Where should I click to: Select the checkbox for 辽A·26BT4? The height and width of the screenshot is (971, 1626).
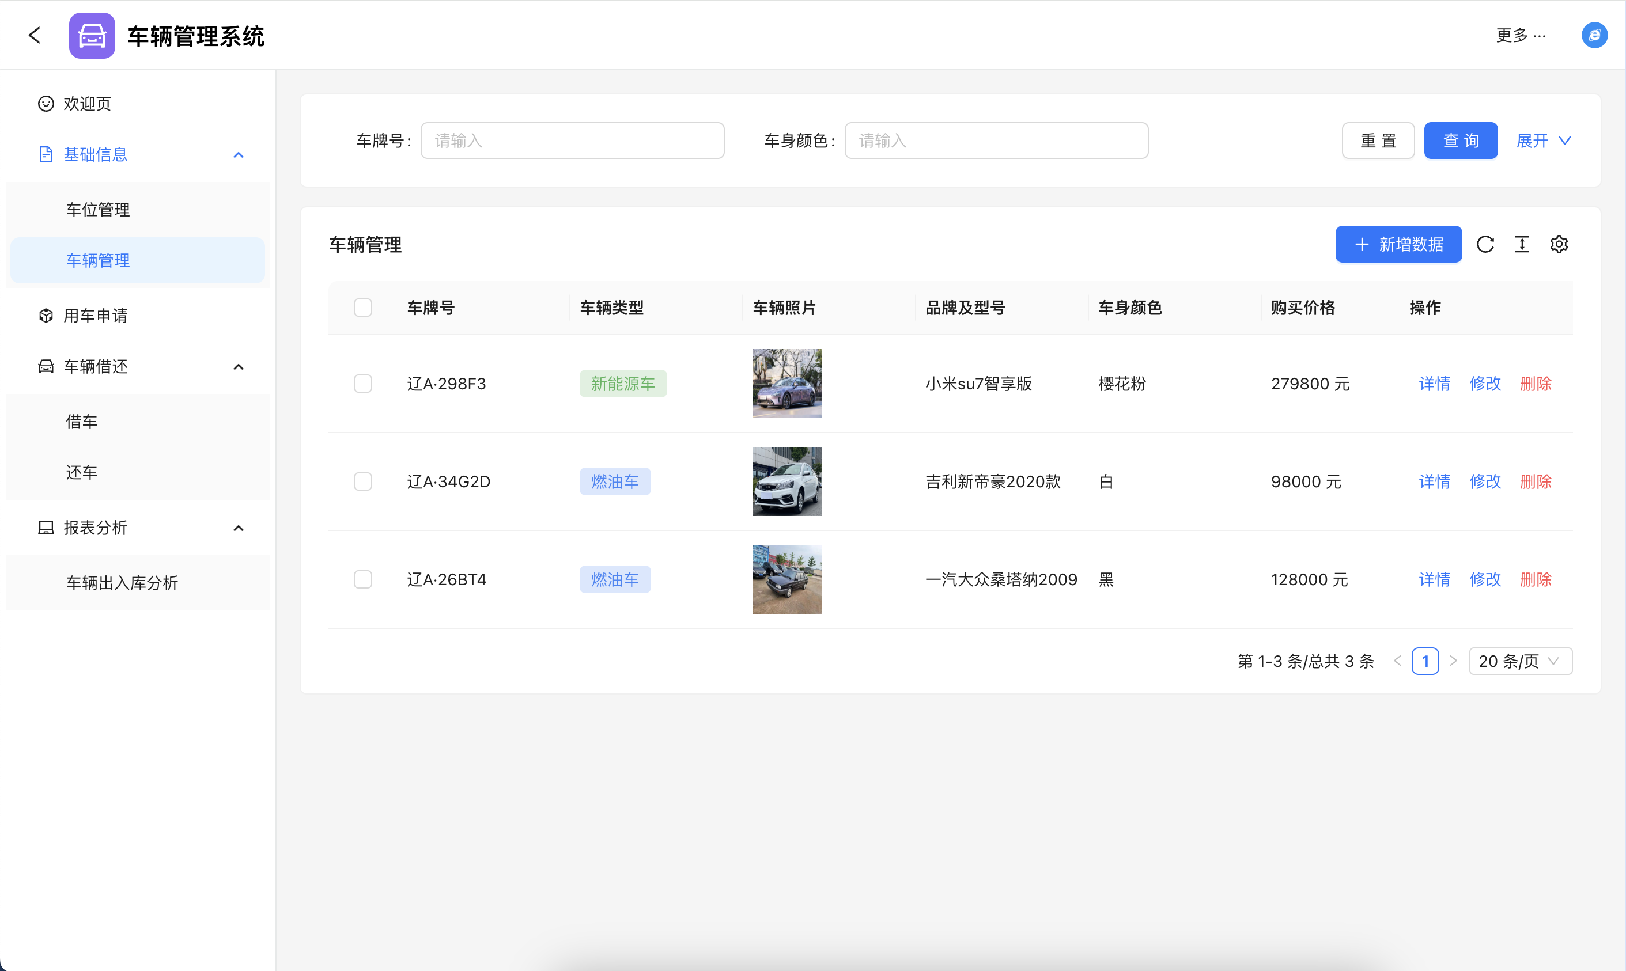[362, 580]
